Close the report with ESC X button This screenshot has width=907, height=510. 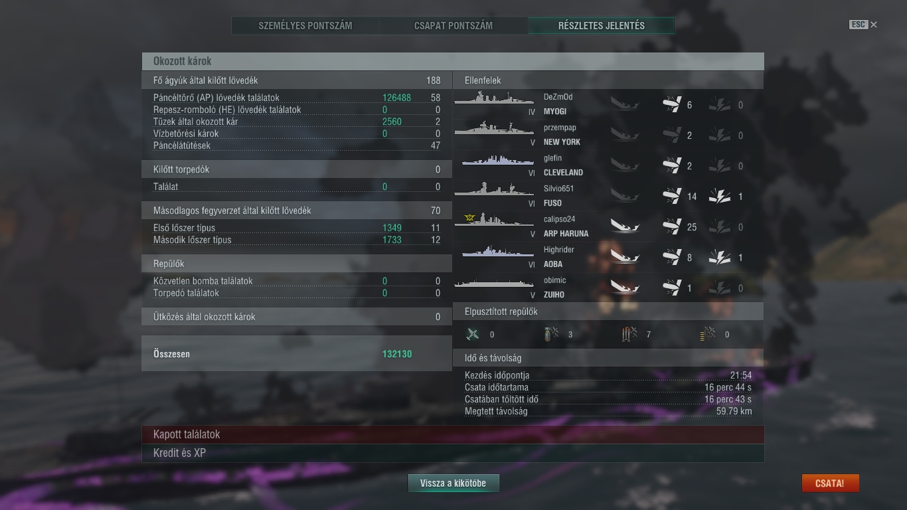point(863,25)
